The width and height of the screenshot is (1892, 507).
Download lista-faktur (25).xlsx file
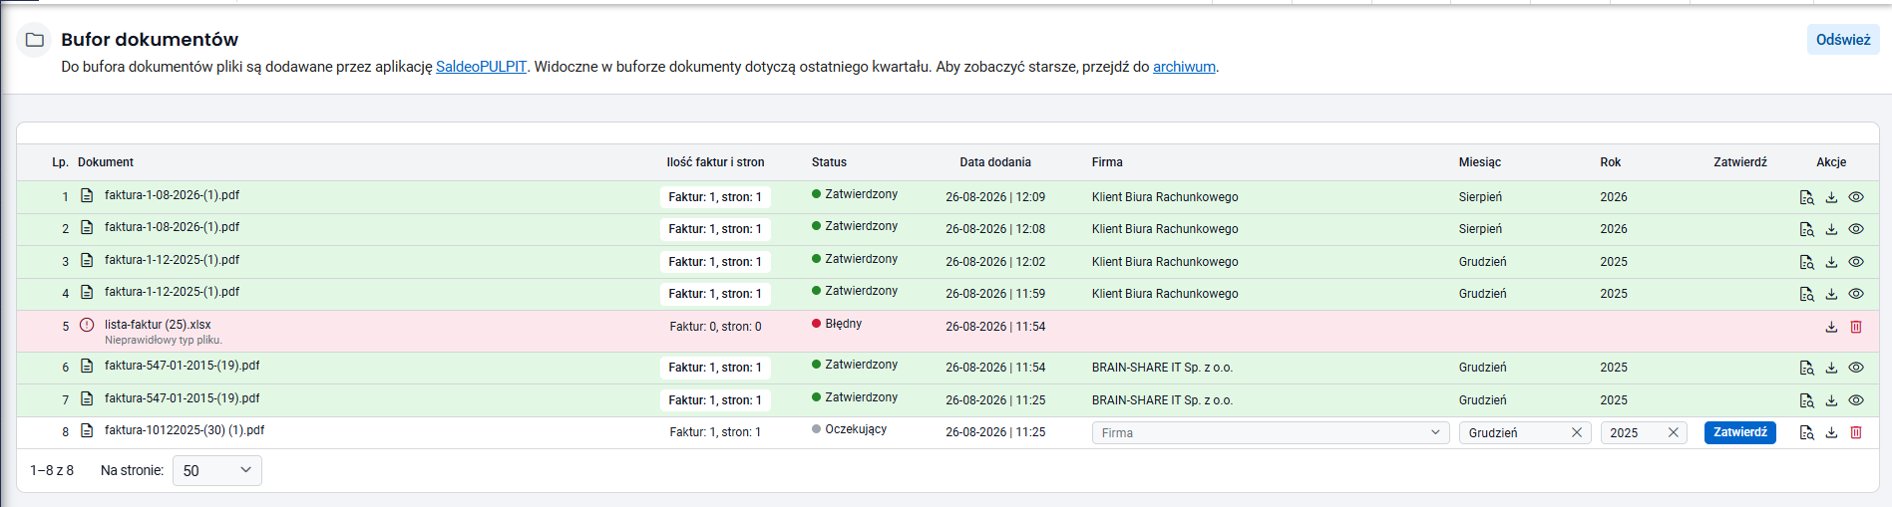tap(1831, 327)
